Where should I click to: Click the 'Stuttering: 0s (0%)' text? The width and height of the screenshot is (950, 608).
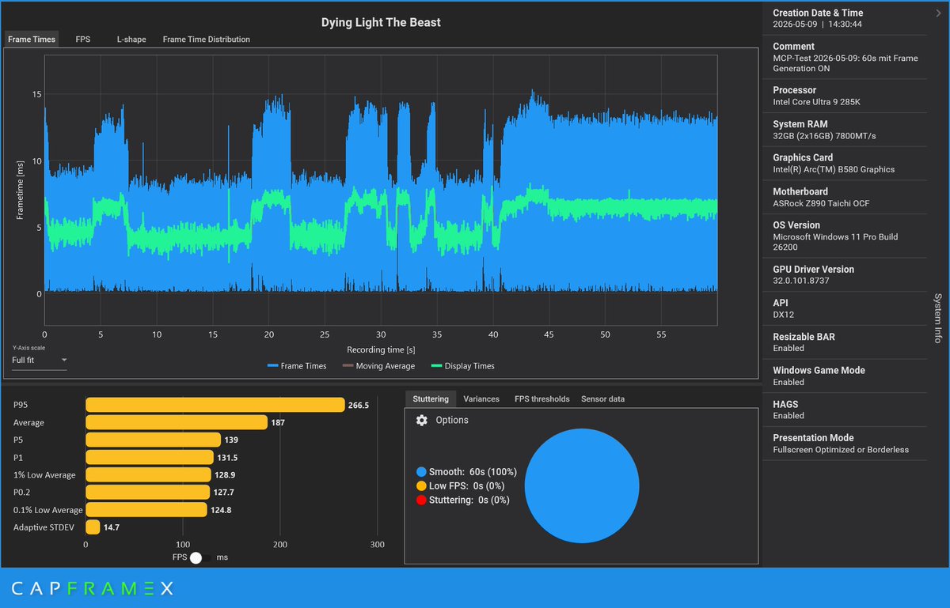click(x=469, y=500)
